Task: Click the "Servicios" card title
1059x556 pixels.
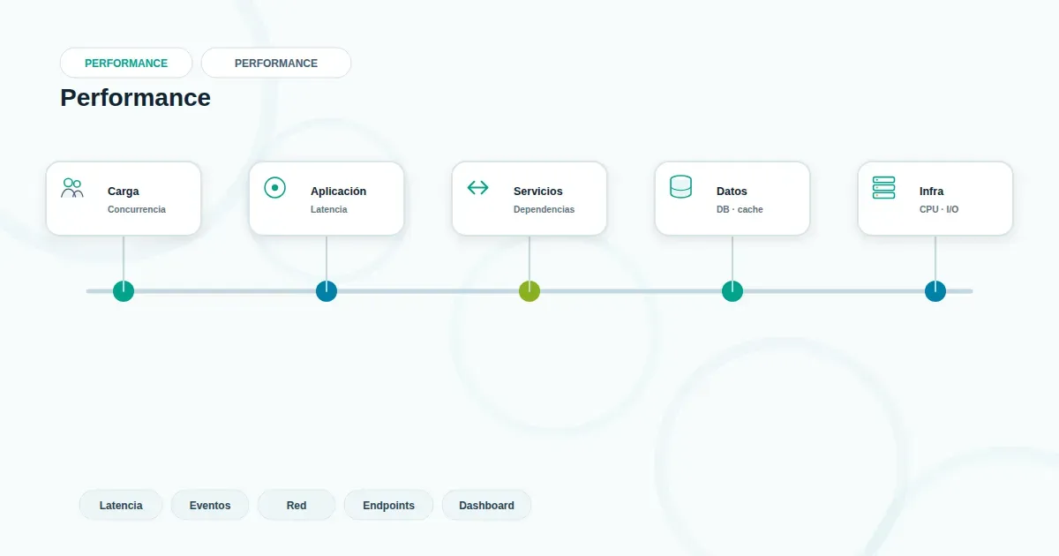Action: click(x=538, y=192)
